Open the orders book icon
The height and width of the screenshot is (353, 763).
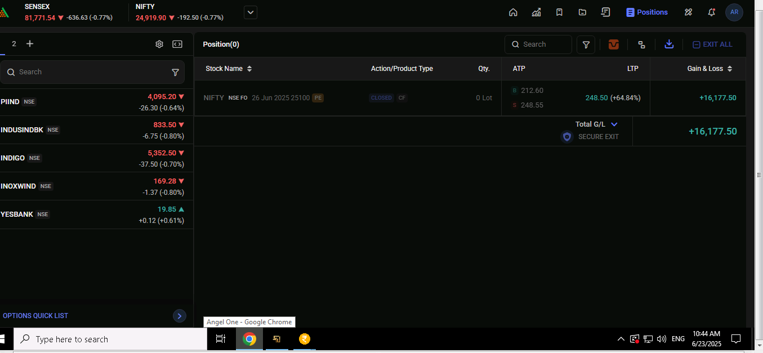click(605, 12)
